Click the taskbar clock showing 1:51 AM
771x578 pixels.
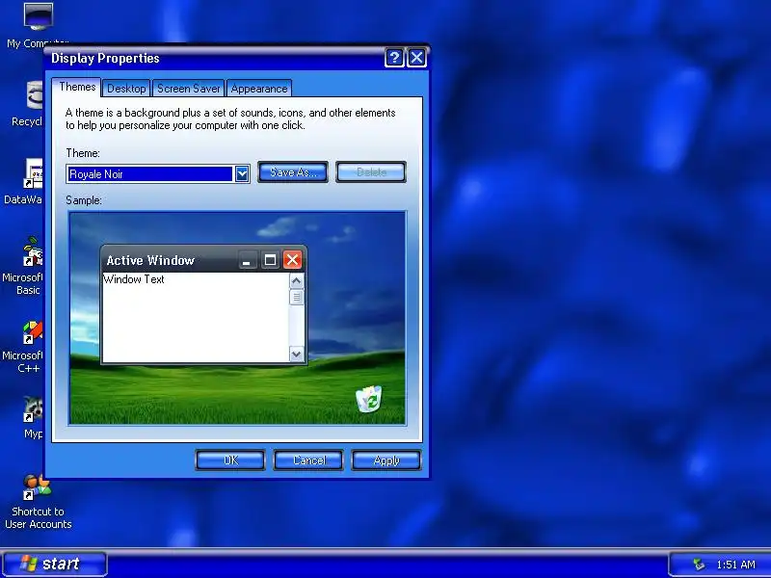click(735, 565)
